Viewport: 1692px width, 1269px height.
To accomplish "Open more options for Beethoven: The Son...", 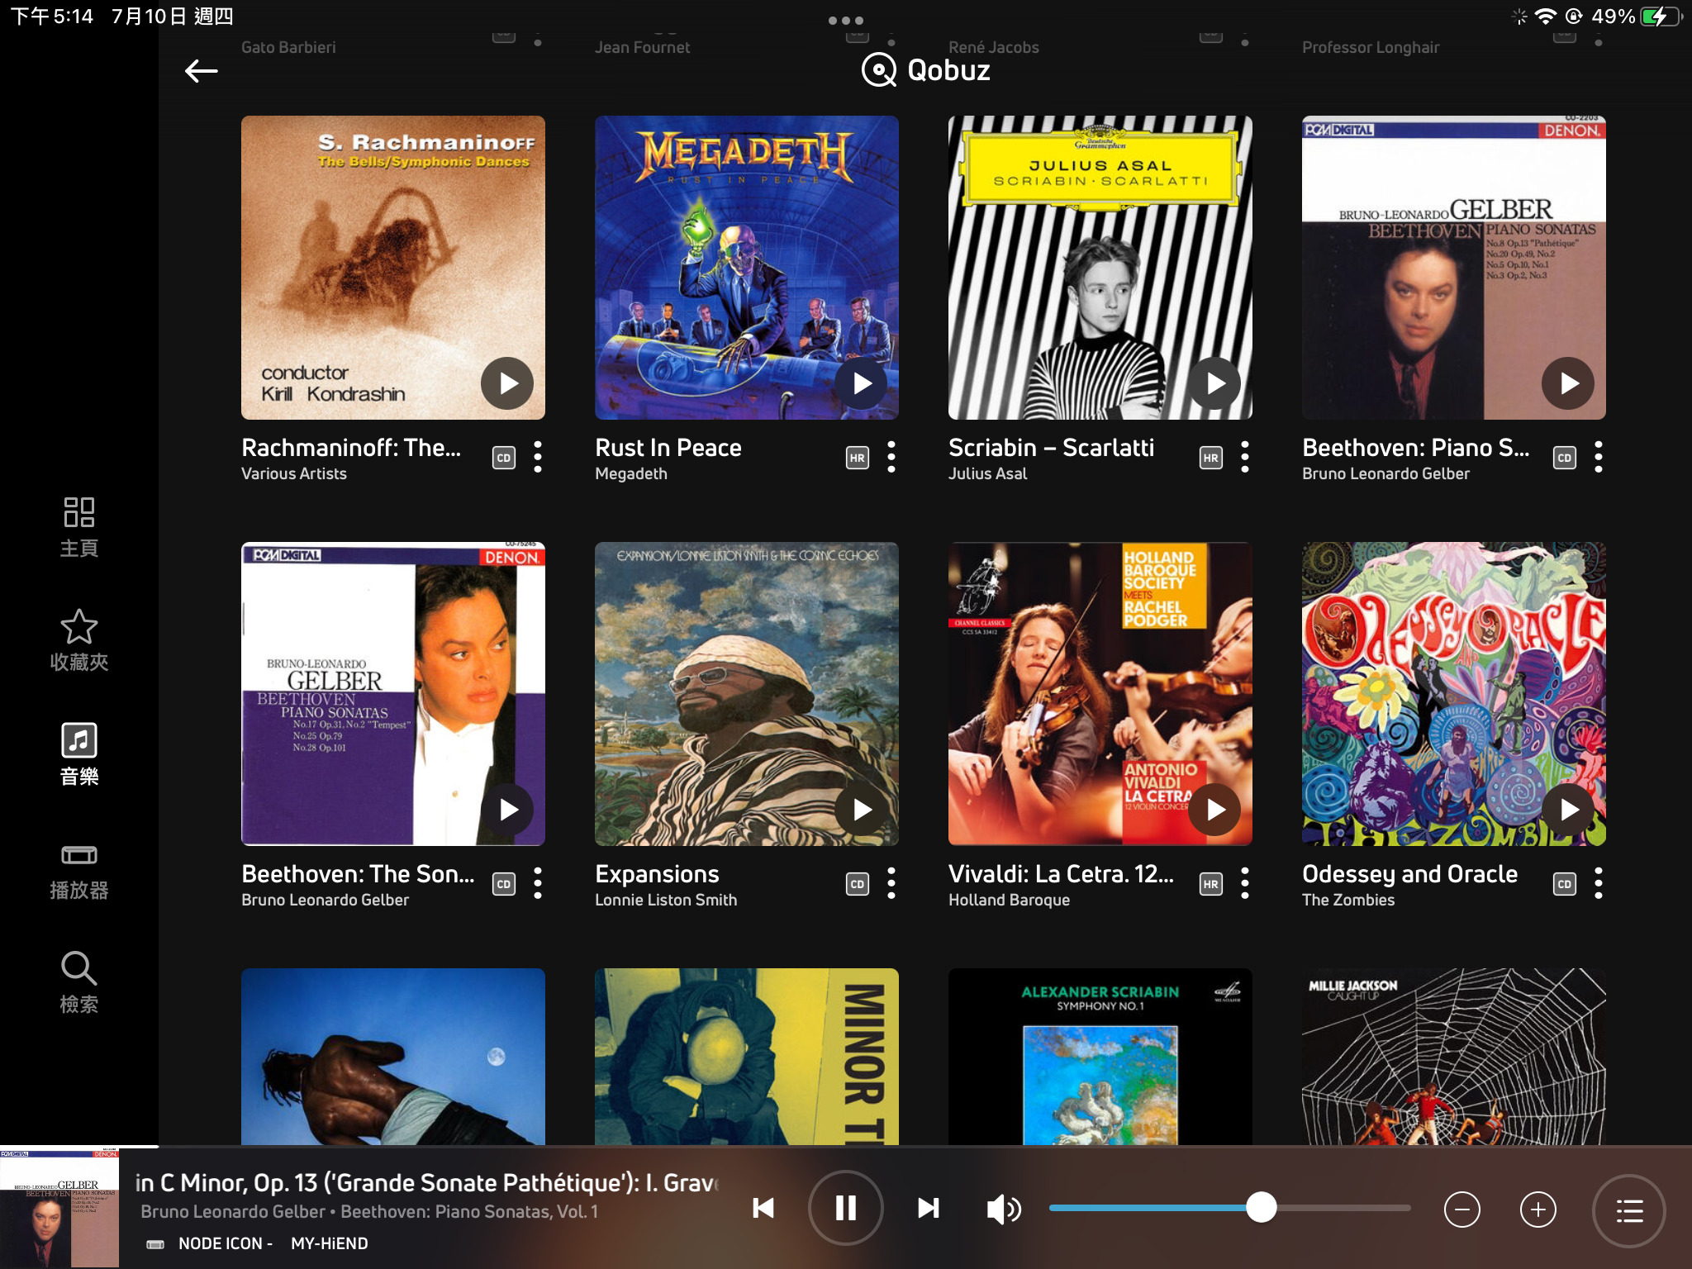I will tap(538, 883).
